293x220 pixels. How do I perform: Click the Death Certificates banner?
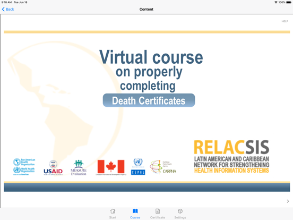149,100
